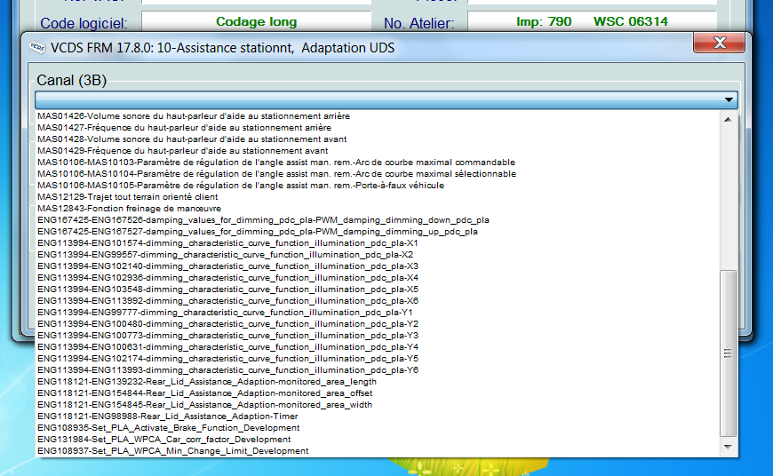The height and width of the screenshot is (476, 773).
Task: Select MAS01427 rear speaker frequency entry
Action: click(x=184, y=128)
